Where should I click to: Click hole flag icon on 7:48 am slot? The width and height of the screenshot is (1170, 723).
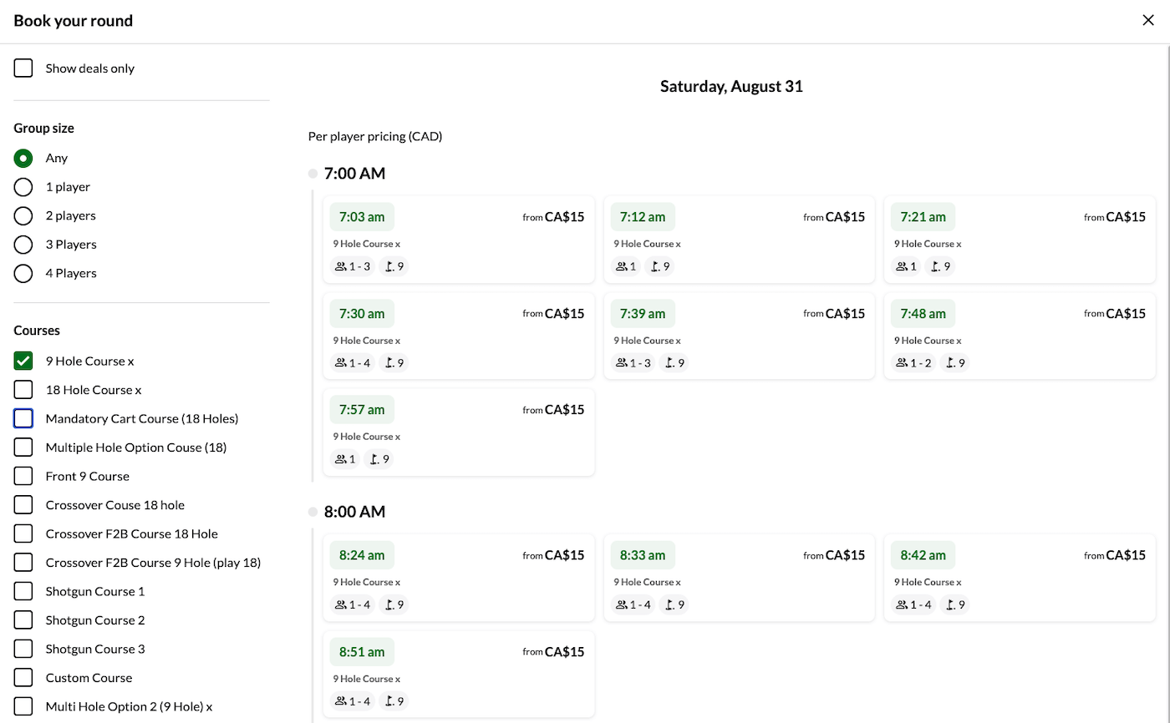(949, 362)
